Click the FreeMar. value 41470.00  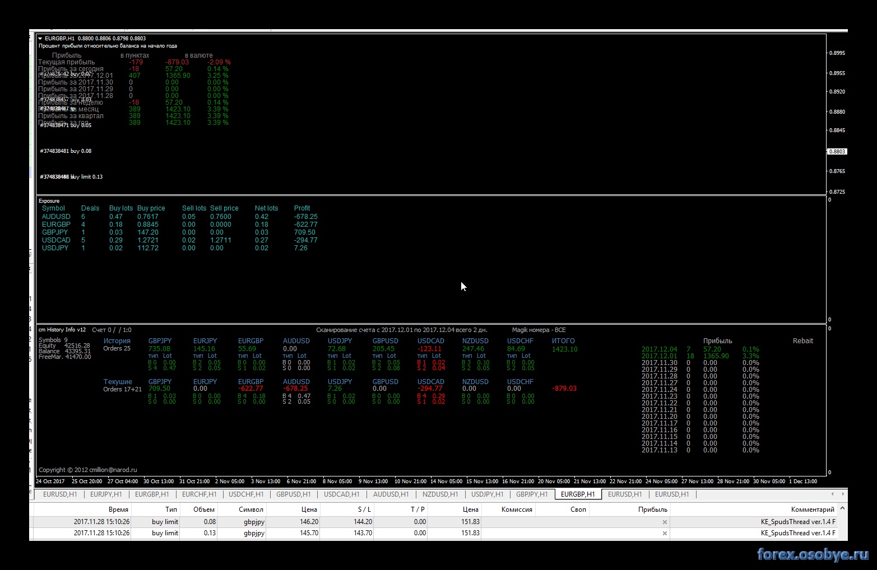78,357
